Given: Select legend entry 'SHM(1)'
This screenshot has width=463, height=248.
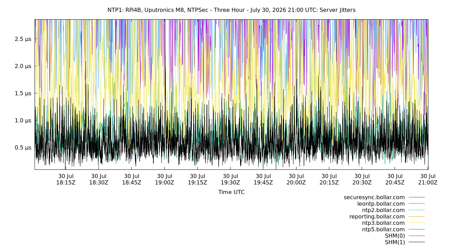Looking at the screenshot, I should [x=395, y=242].
